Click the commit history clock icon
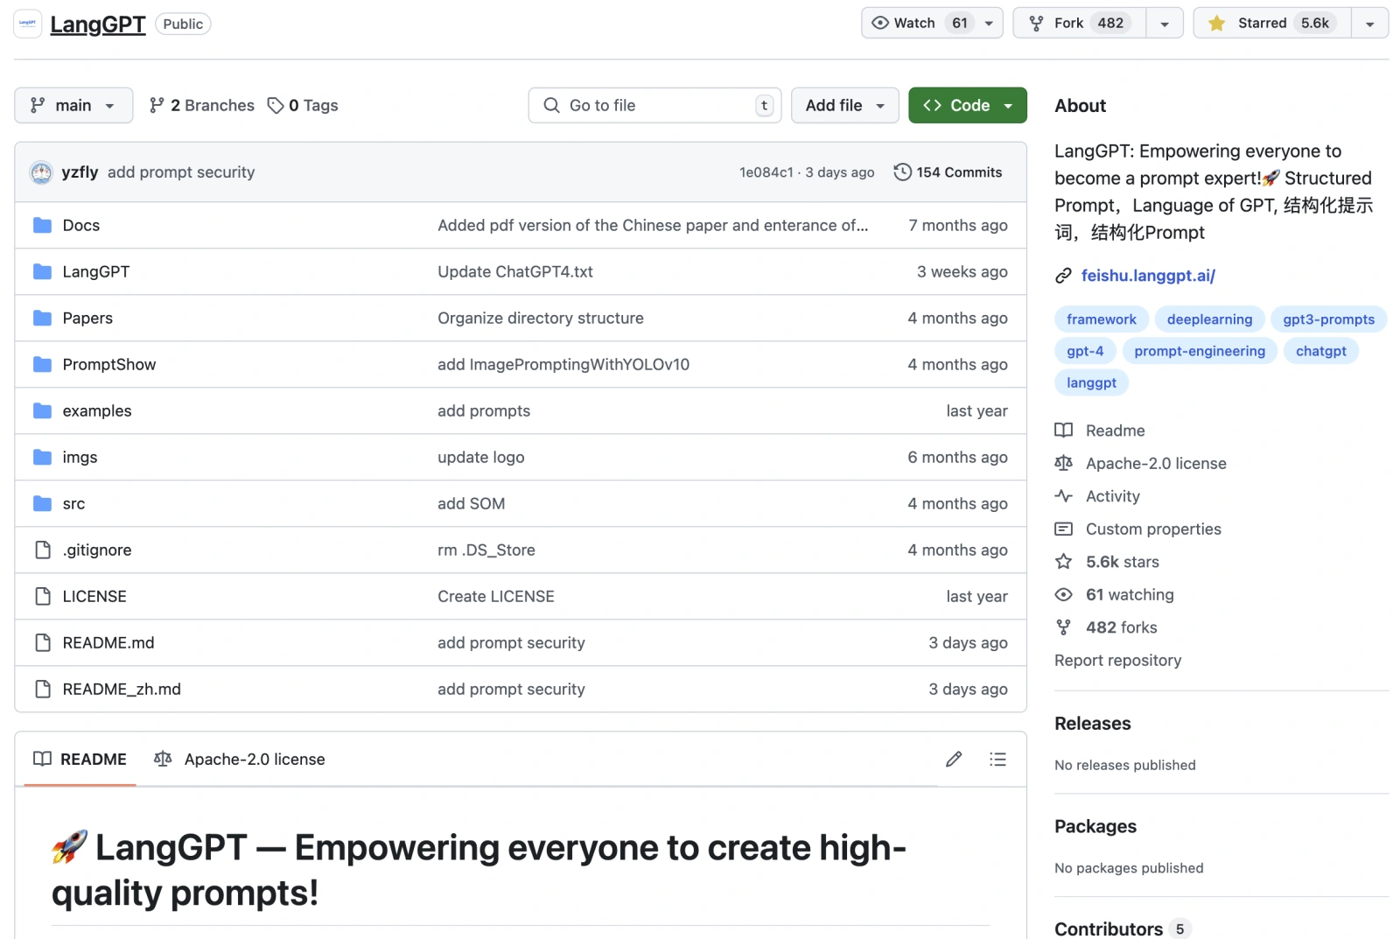The width and height of the screenshot is (1400, 939). (x=902, y=172)
